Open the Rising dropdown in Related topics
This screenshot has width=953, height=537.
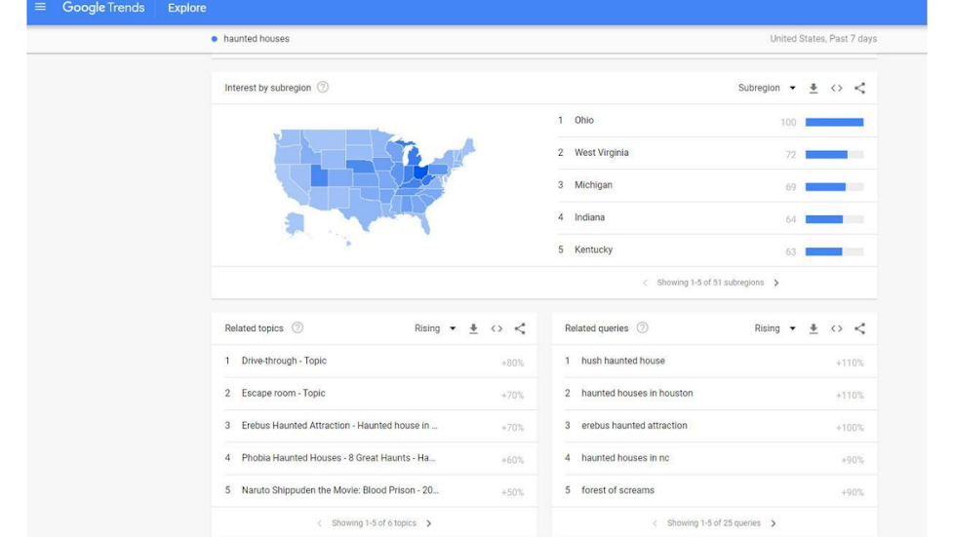tap(435, 328)
